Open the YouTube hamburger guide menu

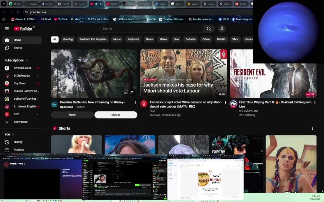click(7, 29)
